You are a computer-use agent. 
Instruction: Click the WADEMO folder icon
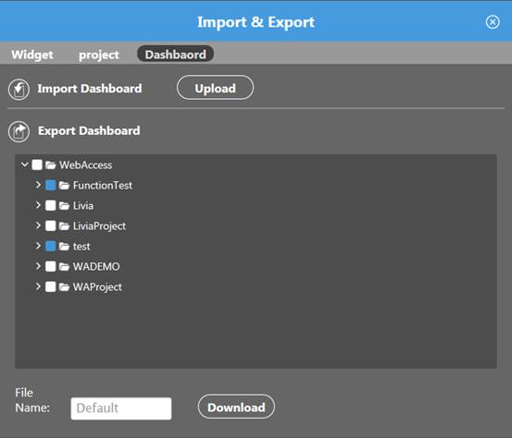tap(64, 266)
